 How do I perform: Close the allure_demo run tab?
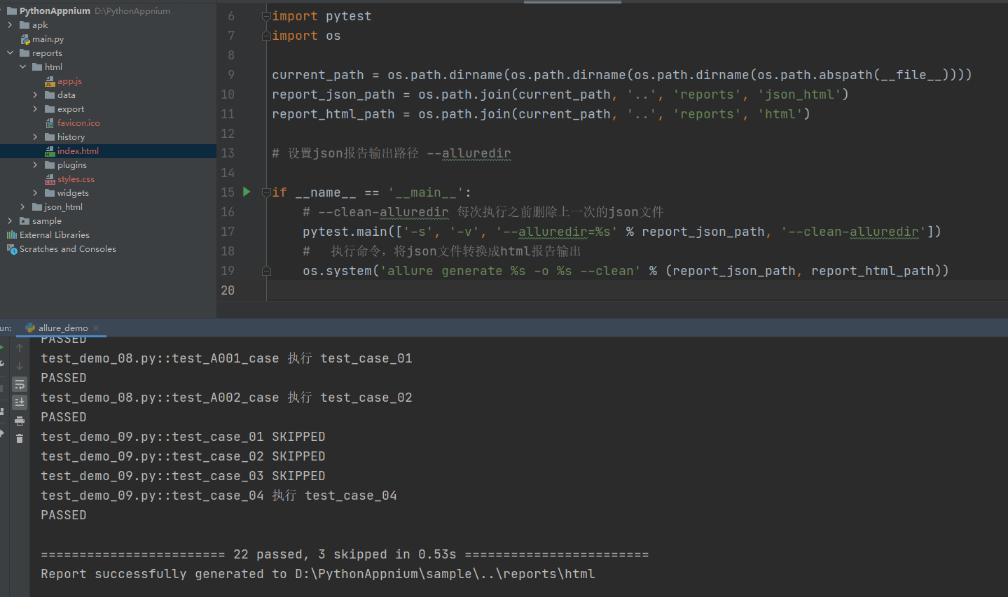click(x=96, y=328)
